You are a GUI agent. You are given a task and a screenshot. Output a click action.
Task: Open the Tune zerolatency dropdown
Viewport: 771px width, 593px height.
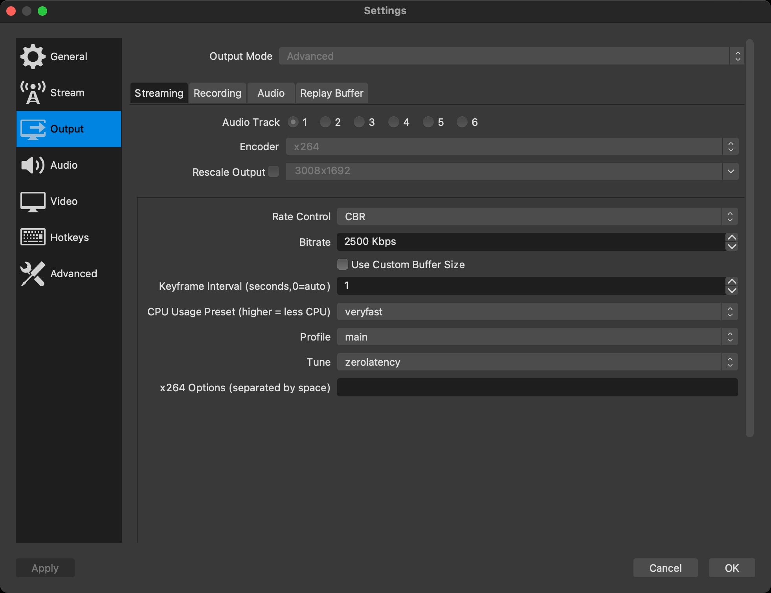(x=537, y=362)
